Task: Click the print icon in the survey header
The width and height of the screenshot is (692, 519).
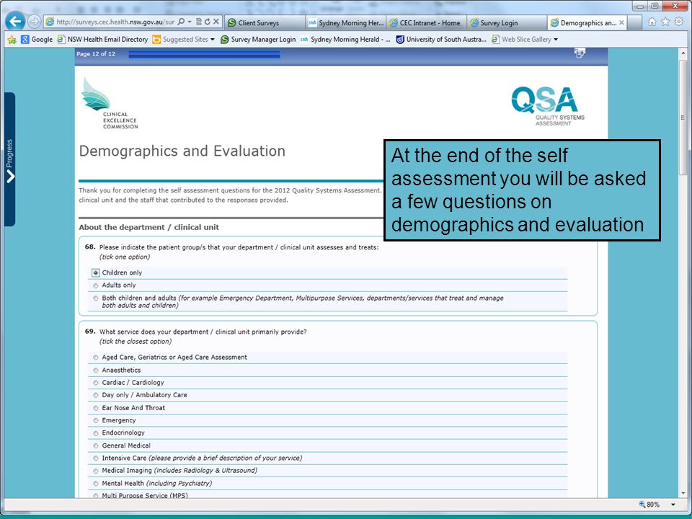Action: point(580,53)
